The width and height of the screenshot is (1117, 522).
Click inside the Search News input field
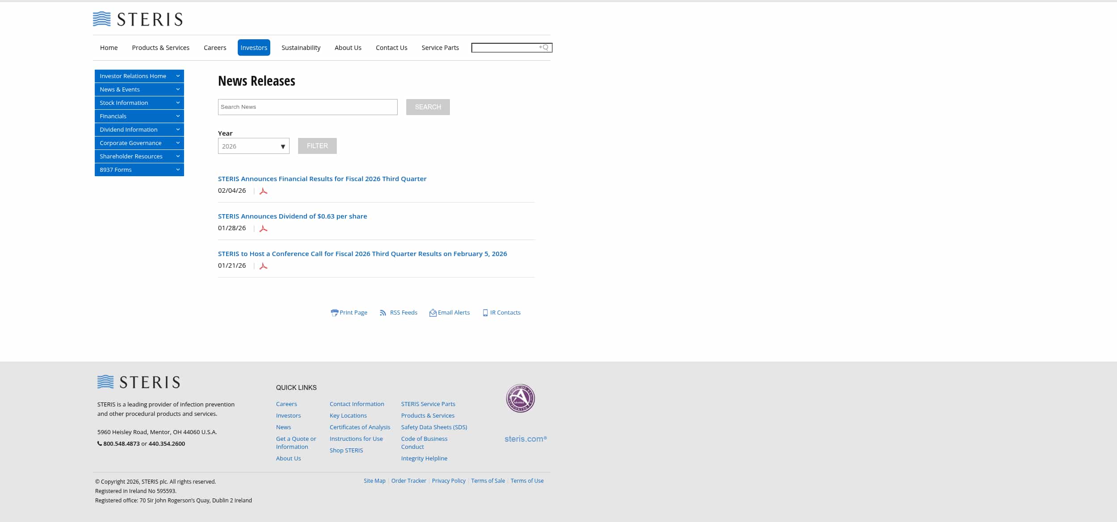pos(307,107)
